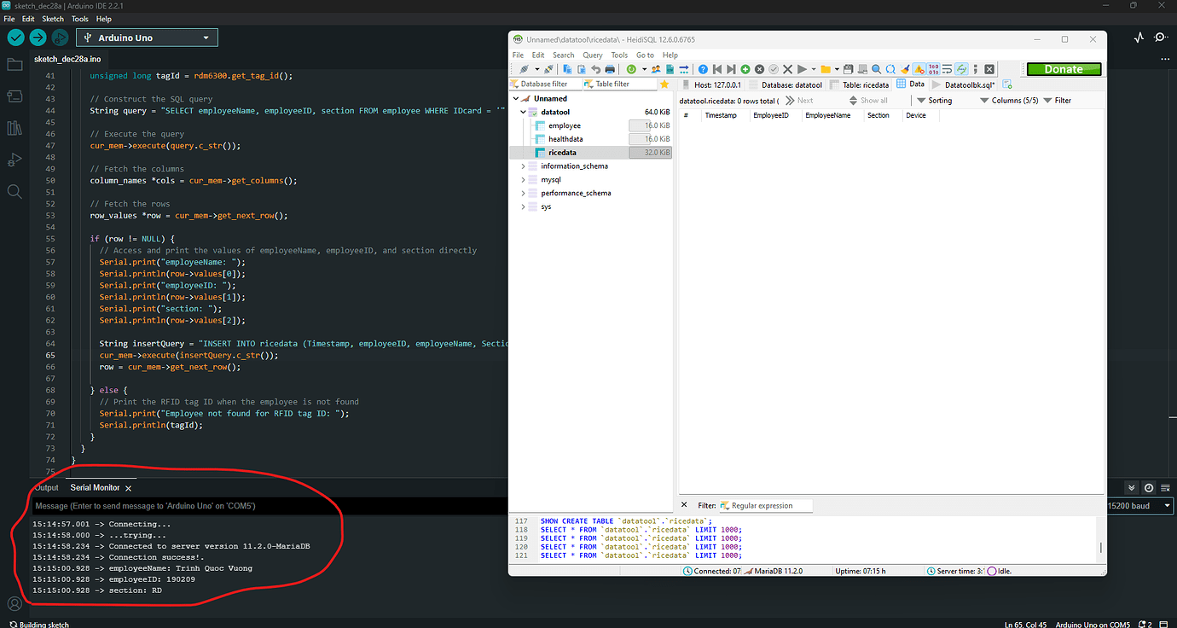Open the Query menu in HeidiSQL

(x=593, y=55)
